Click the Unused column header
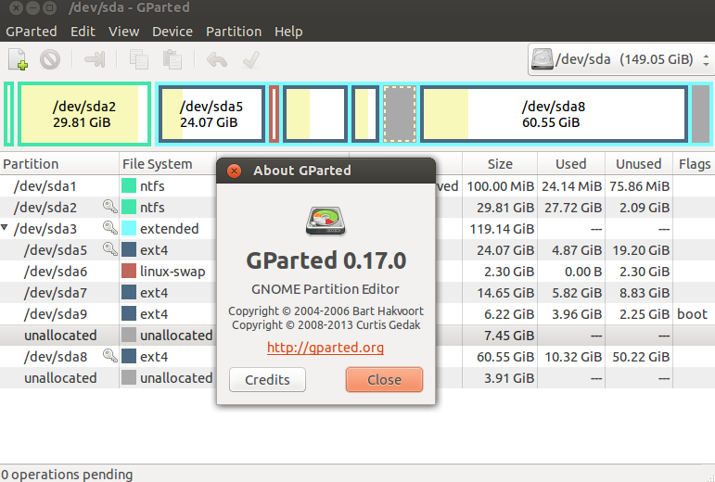 [638, 164]
